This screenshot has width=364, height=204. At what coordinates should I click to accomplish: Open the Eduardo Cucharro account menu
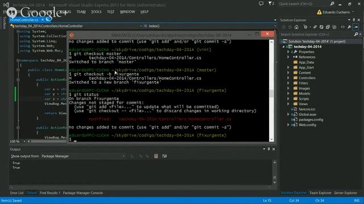point(336,12)
